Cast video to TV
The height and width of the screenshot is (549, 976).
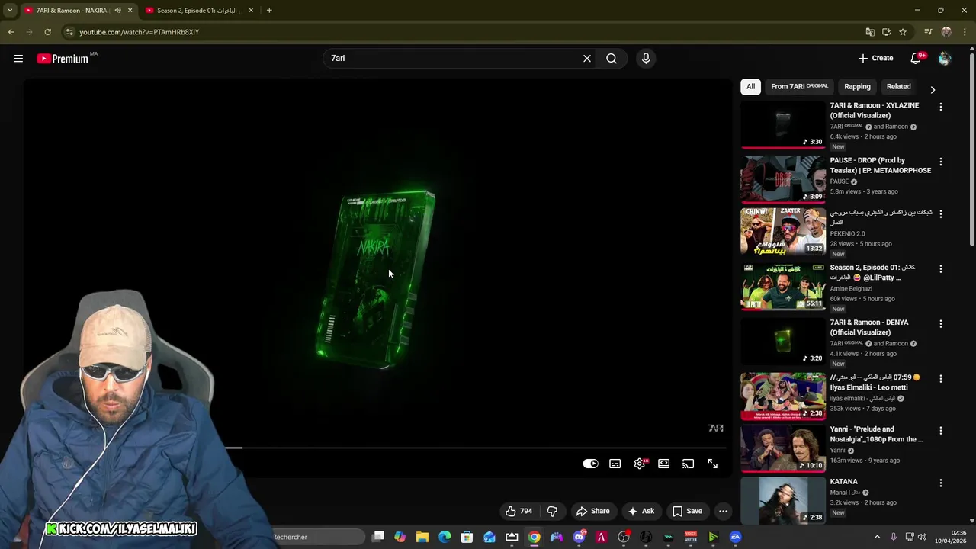click(689, 464)
